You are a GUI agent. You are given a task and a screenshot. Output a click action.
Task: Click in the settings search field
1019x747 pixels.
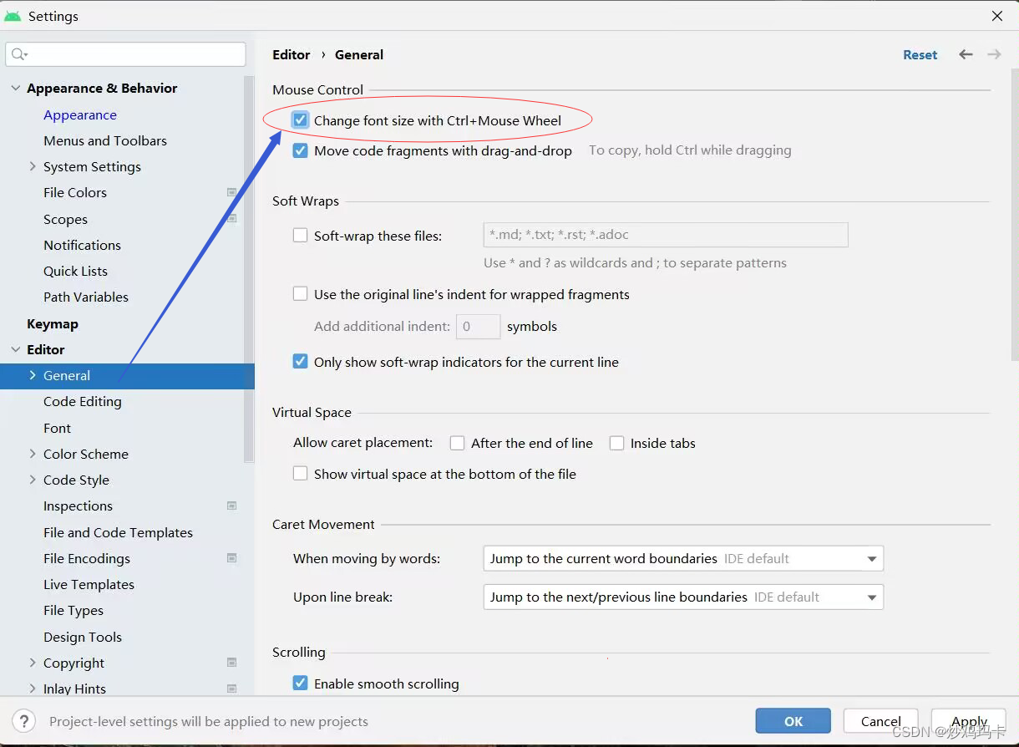pos(125,54)
